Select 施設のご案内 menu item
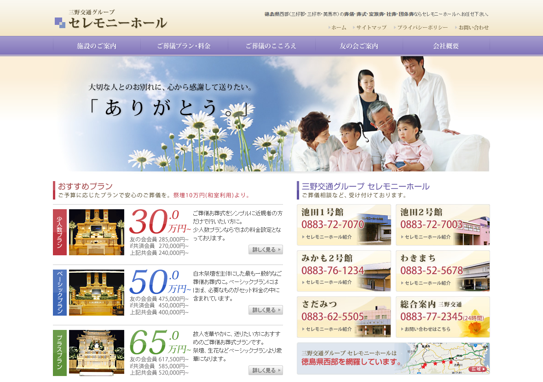 point(97,46)
